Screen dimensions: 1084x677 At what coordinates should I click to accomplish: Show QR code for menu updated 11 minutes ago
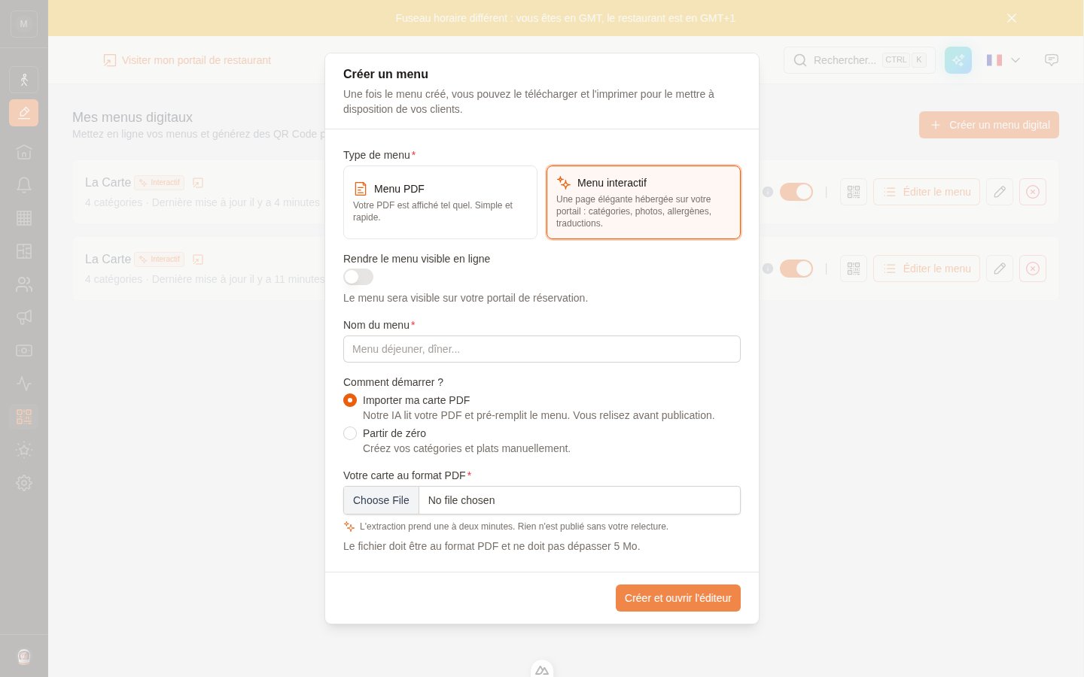pyautogui.click(x=854, y=269)
